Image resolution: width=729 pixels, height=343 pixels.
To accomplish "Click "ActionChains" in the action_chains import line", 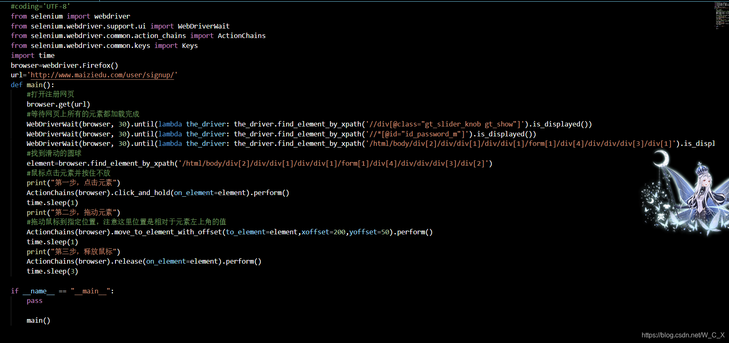I will (x=242, y=36).
